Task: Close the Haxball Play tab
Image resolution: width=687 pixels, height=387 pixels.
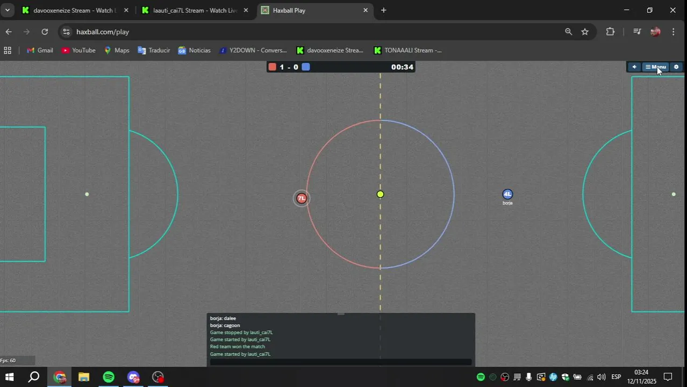Action: [x=366, y=10]
